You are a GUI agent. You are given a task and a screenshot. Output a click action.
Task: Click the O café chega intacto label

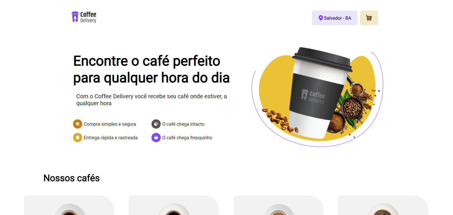pyautogui.click(x=183, y=124)
